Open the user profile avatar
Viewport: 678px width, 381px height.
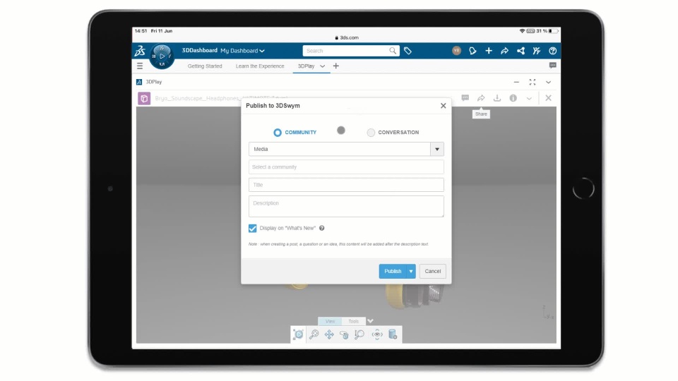(x=456, y=51)
